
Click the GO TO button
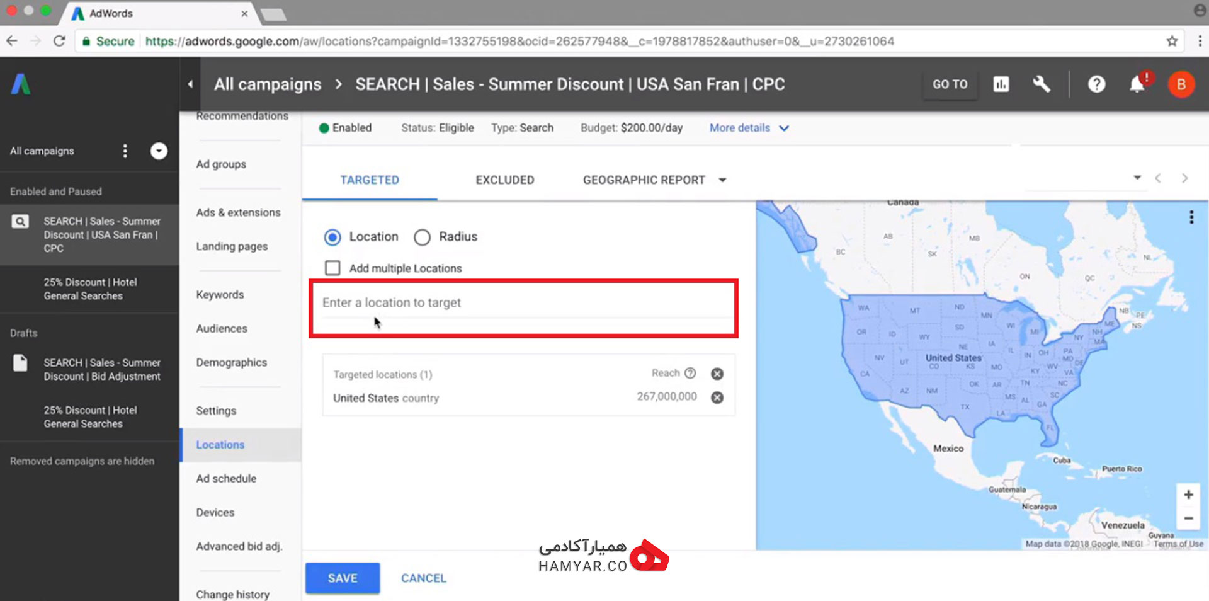(x=950, y=84)
